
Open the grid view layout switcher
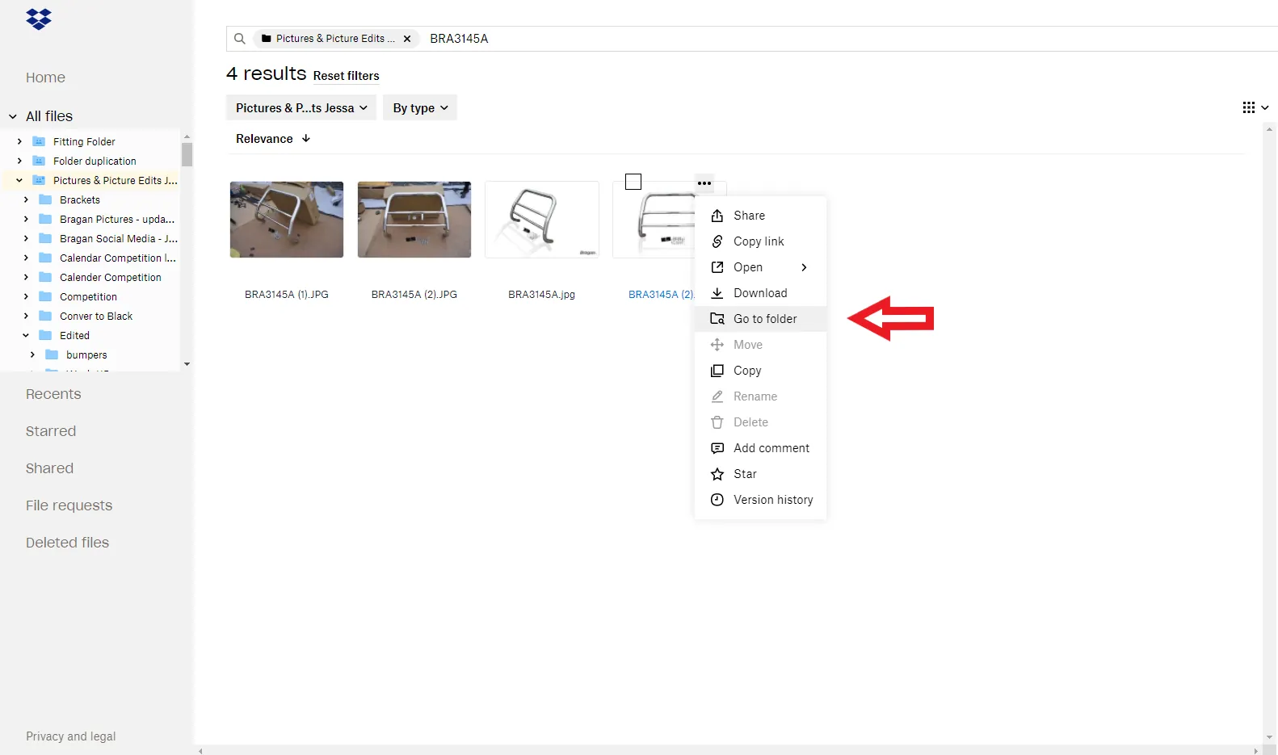click(1255, 107)
